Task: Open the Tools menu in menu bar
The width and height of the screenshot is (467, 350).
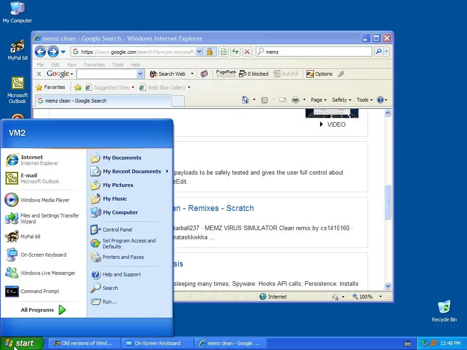Action: [x=117, y=65]
